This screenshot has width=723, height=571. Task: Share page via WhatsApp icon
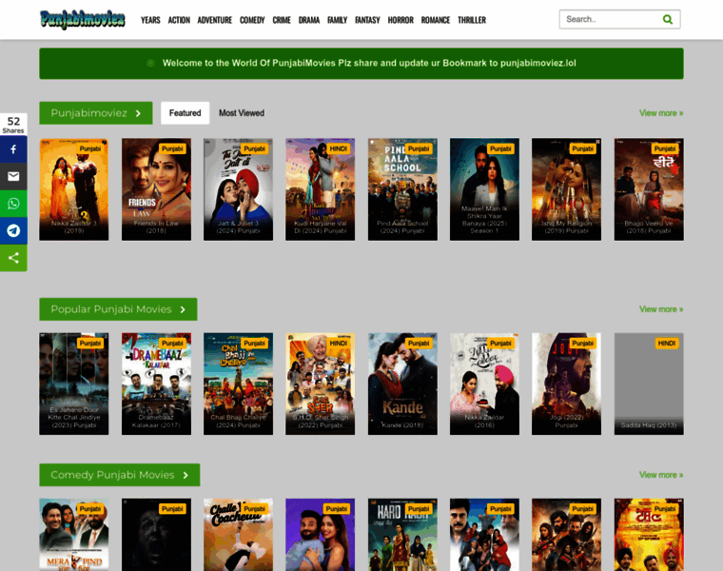[x=13, y=204]
